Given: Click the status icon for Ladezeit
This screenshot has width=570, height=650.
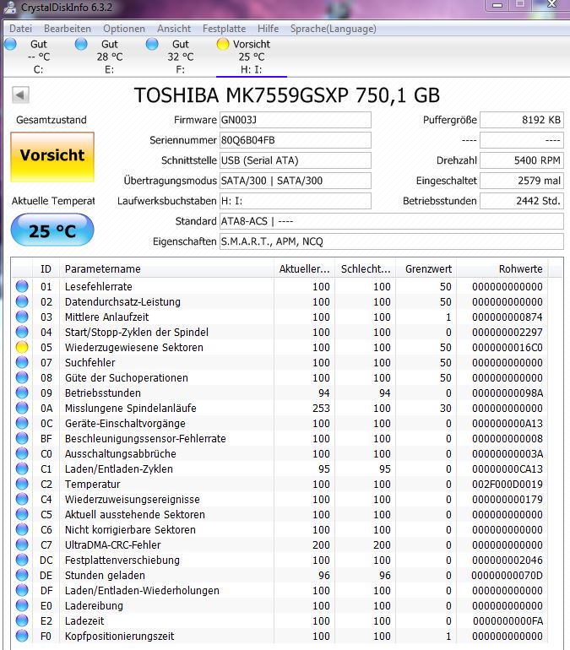Looking at the screenshot, I should pos(22,620).
